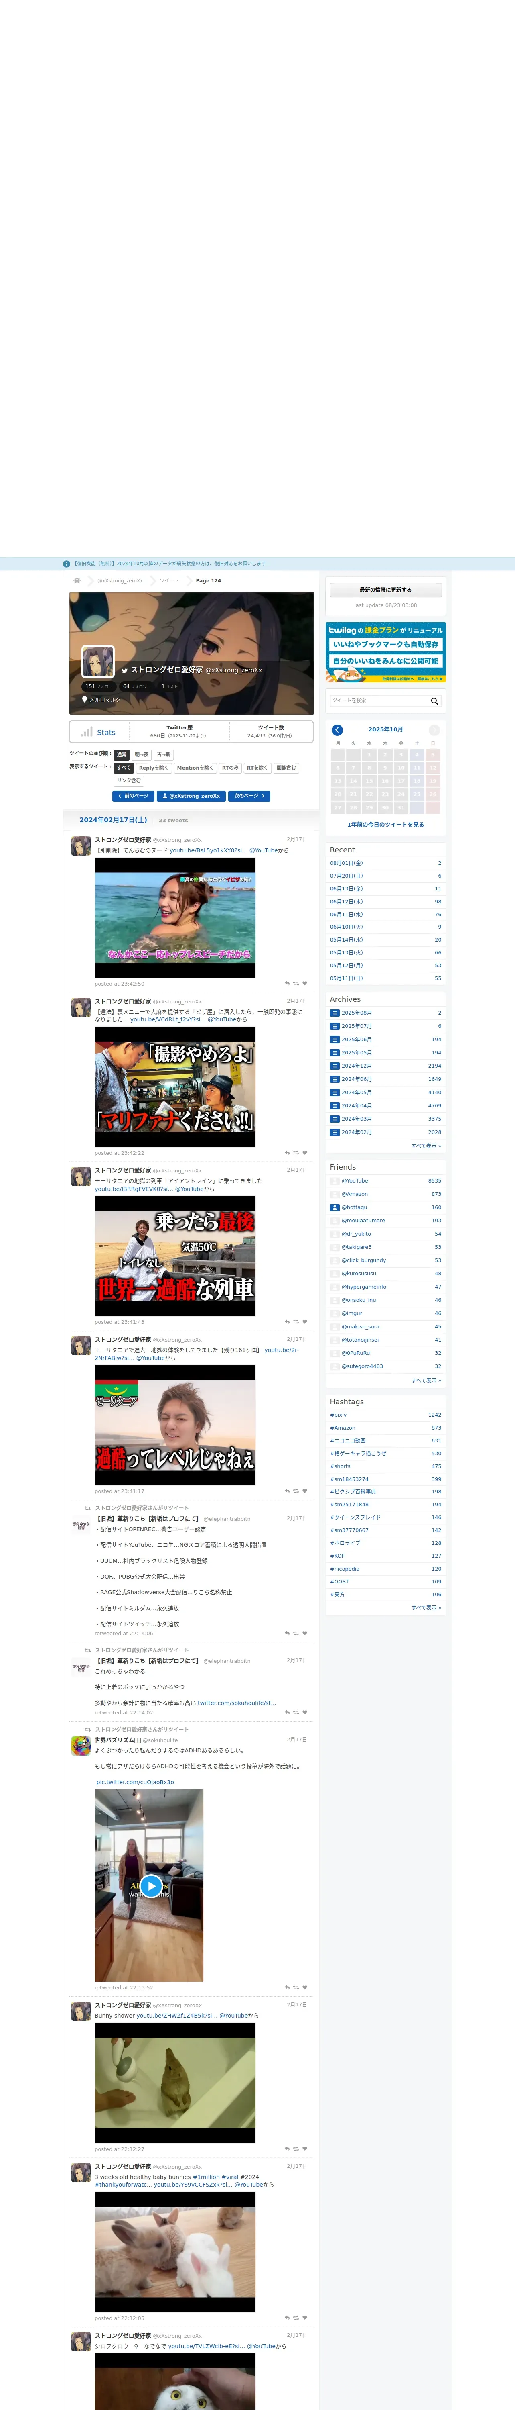Open the Bunny shower video thumbnail
515x2410 pixels.
point(175,2083)
